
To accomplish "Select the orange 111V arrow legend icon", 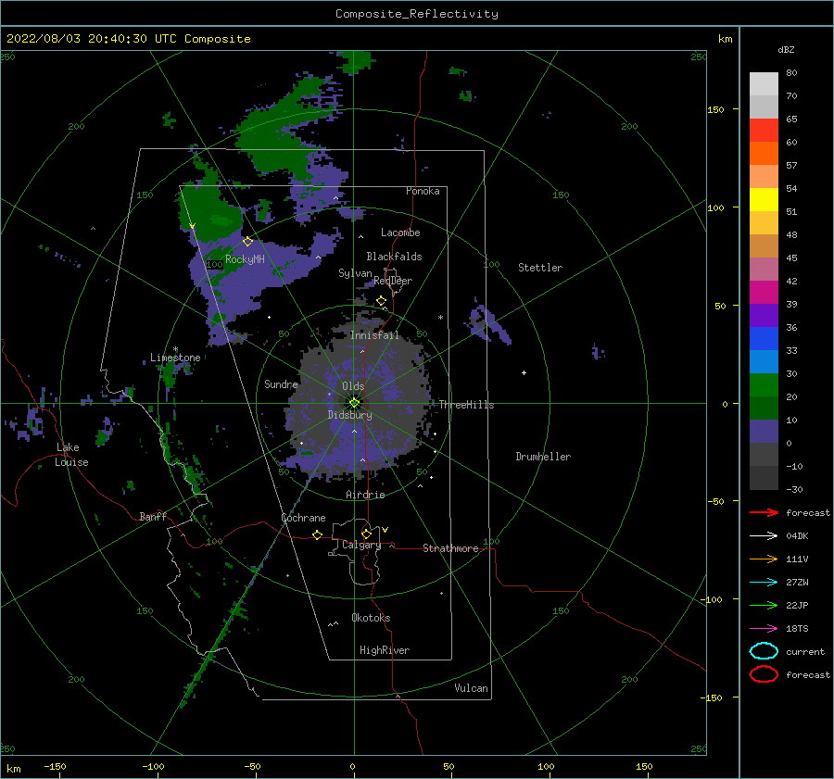I will point(764,559).
